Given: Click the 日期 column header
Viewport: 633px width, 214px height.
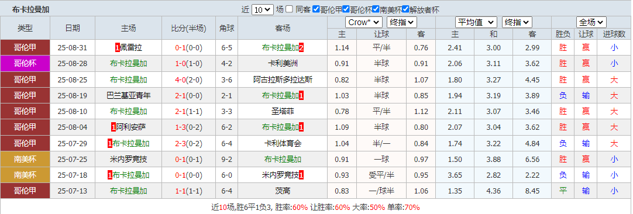Looking at the screenshot, I should 73,28.
